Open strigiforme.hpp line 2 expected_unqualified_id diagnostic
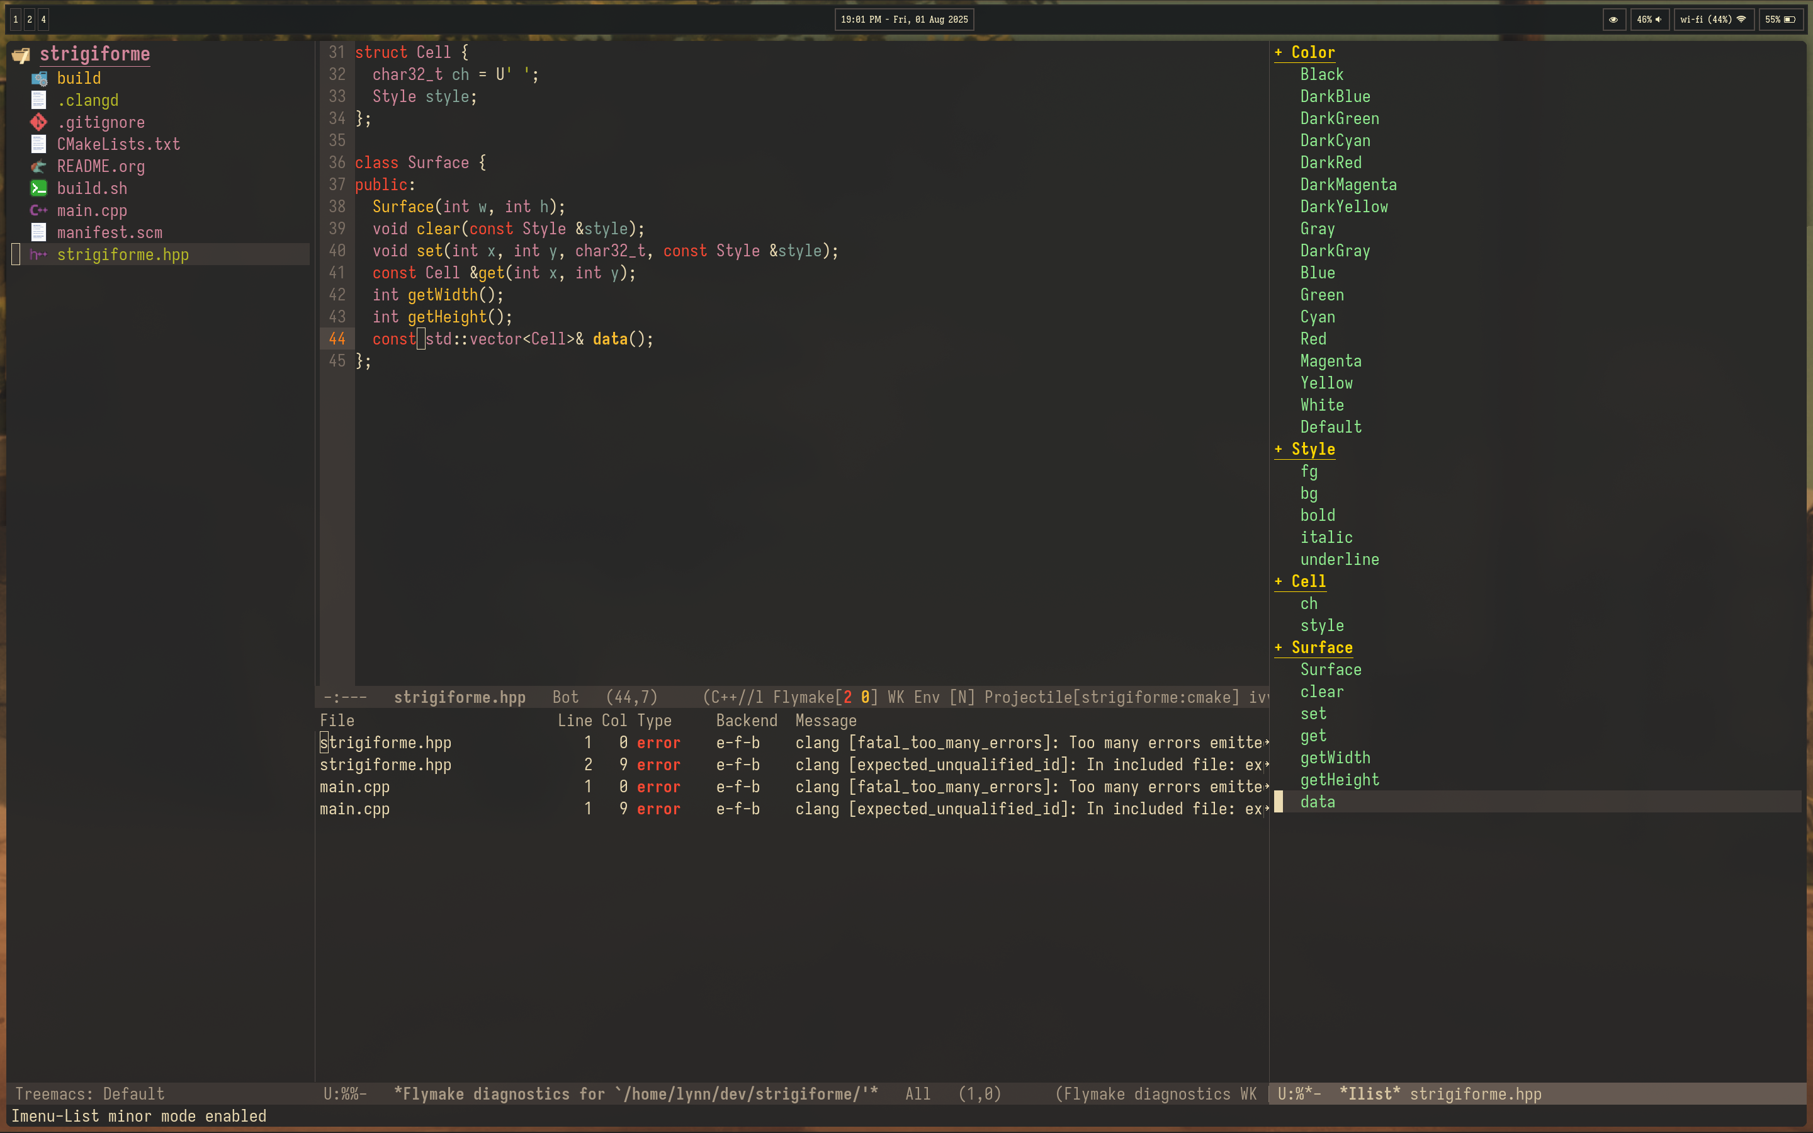 [x=794, y=765]
